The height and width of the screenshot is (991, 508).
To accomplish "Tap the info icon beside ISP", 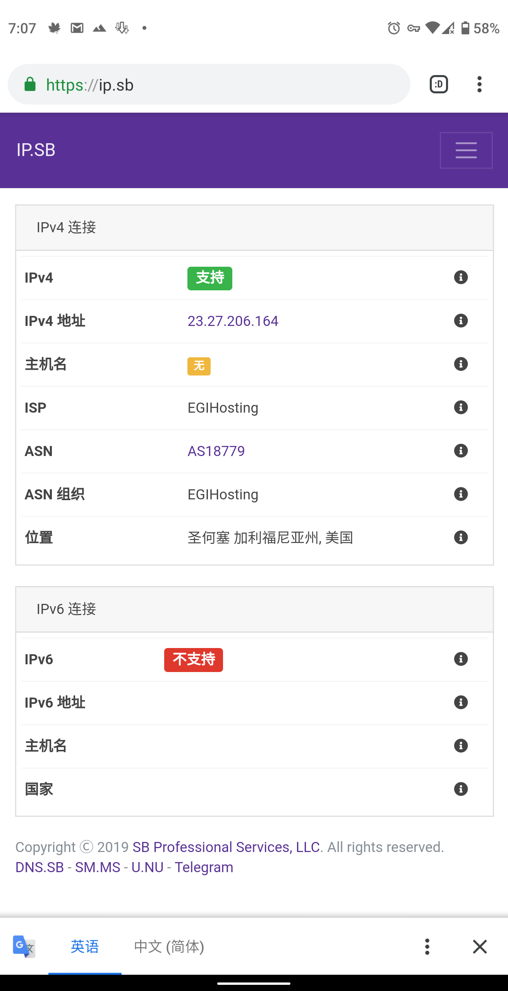I will (460, 408).
